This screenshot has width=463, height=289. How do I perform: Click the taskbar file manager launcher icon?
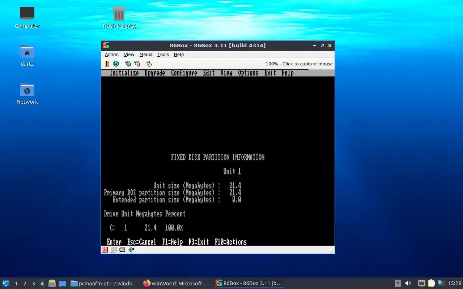point(52,283)
